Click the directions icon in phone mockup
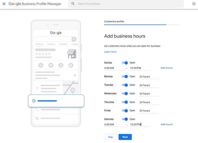The height and width of the screenshot is (143, 198). (51, 65)
